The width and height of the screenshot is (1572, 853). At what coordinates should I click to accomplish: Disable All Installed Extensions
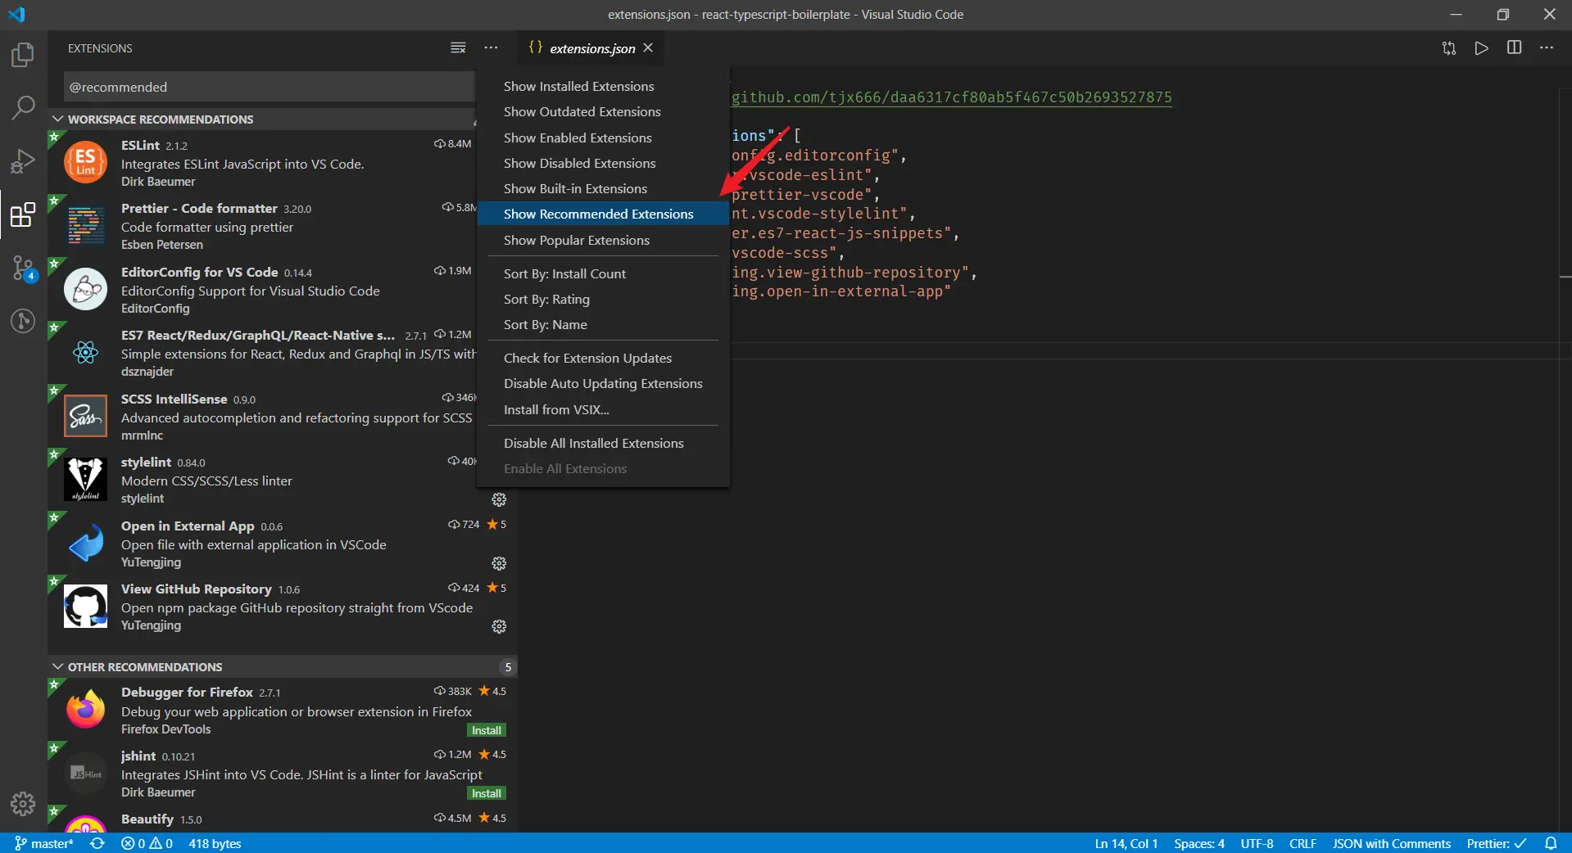(593, 443)
